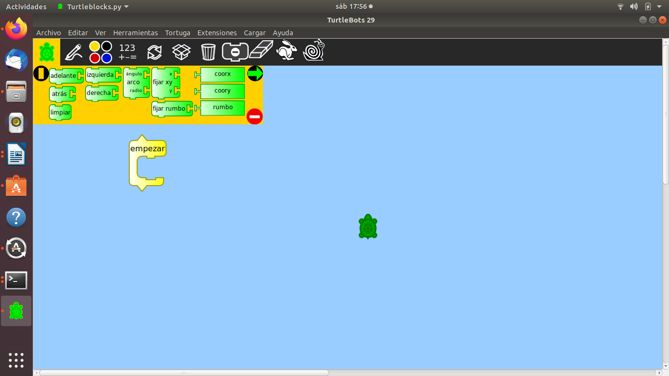Screen dimensions: 669x376
Task: Click the green arrow next palette button
Action: coord(255,73)
